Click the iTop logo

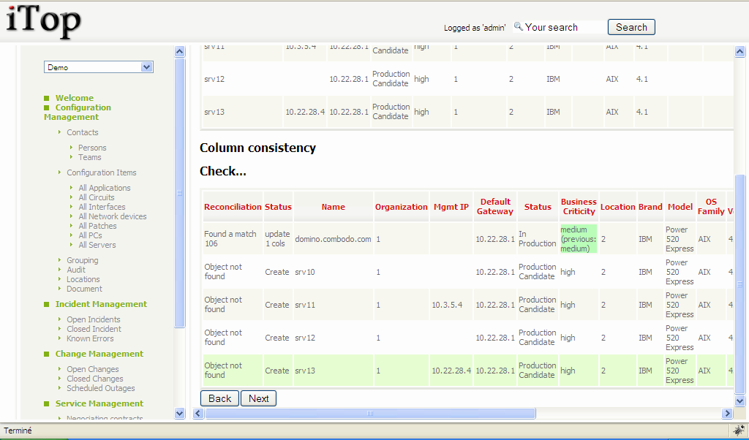click(x=43, y=21)
